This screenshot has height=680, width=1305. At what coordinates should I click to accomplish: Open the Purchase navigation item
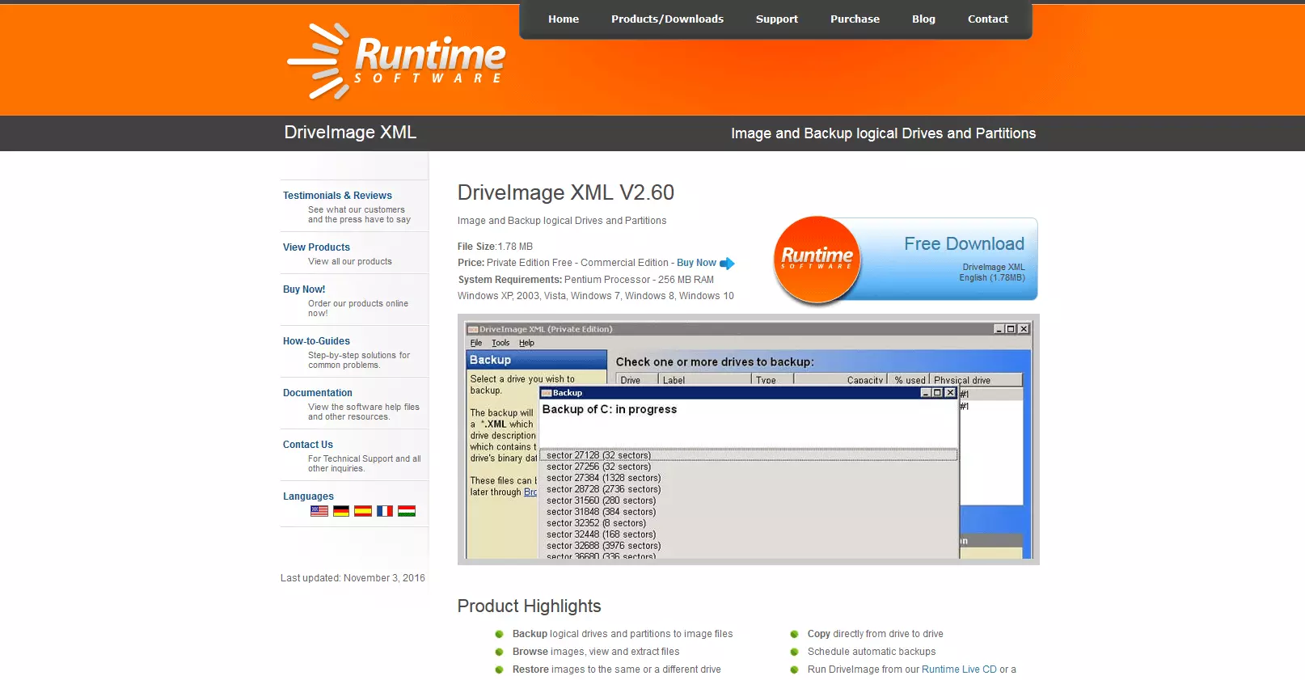(855, 19)
